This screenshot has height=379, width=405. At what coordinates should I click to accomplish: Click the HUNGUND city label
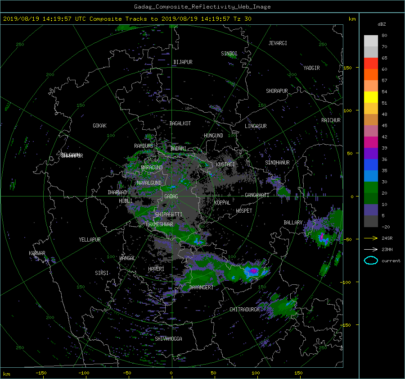click(213, 136)
